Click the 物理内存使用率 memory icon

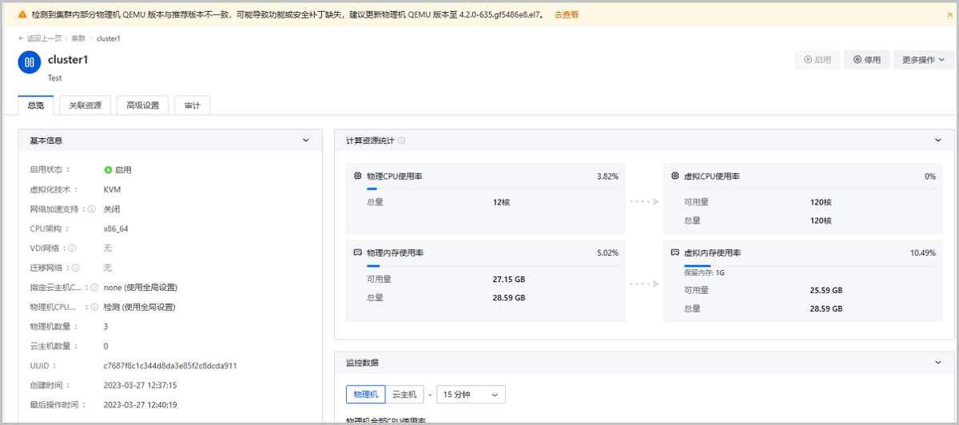(357, 252)
